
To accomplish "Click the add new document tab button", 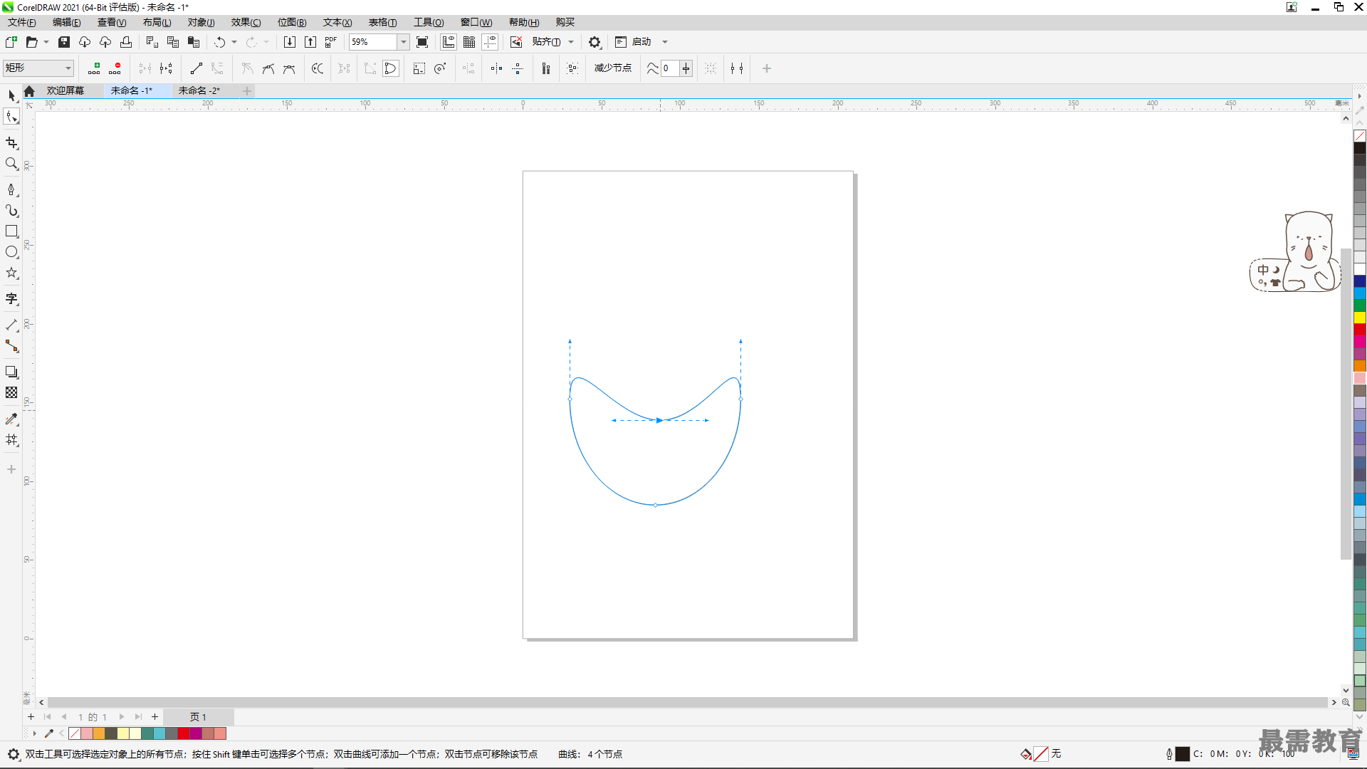I will click(247, 90).
